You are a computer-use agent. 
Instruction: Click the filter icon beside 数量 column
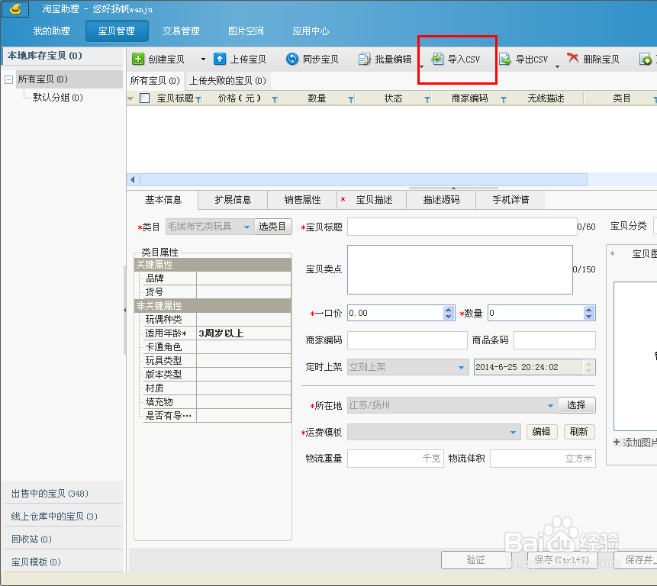351,99
